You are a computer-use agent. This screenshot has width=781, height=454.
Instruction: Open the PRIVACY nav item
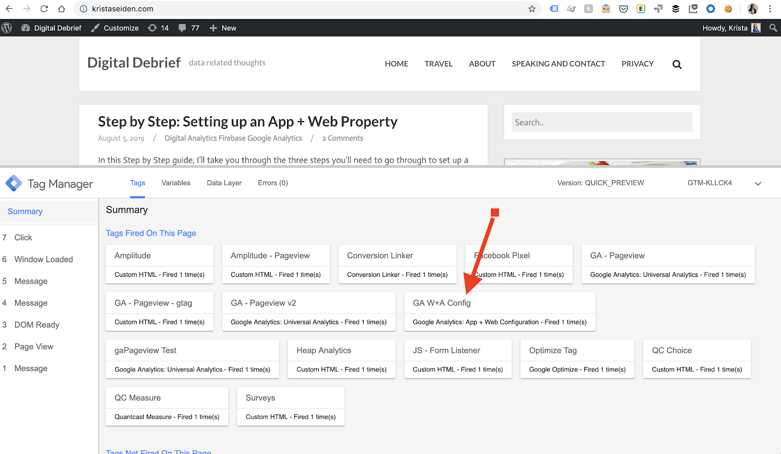coord(637,64)
